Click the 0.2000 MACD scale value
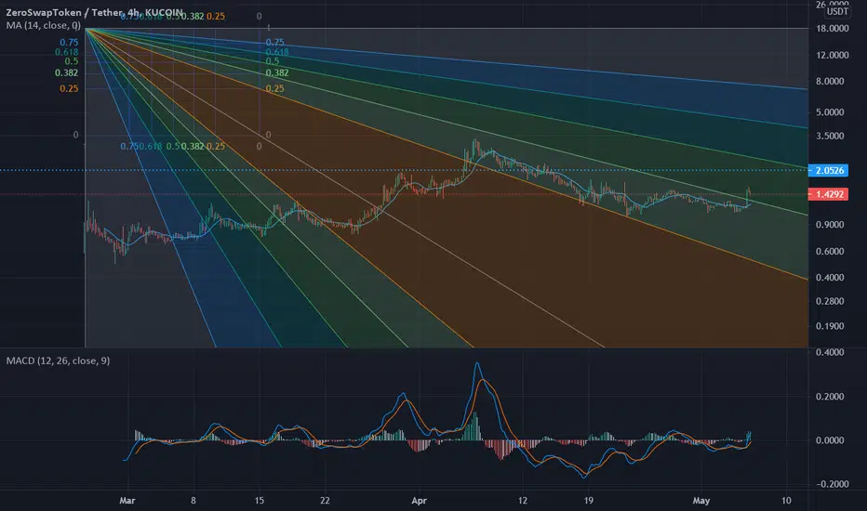This screenshot has height=511, width=867. [x=830, y=396]
